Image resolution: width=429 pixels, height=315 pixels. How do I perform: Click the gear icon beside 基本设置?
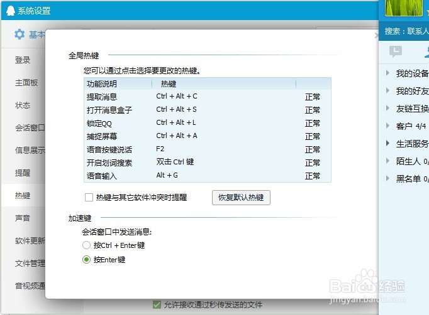pyautogui.click(x=19, y=35)
